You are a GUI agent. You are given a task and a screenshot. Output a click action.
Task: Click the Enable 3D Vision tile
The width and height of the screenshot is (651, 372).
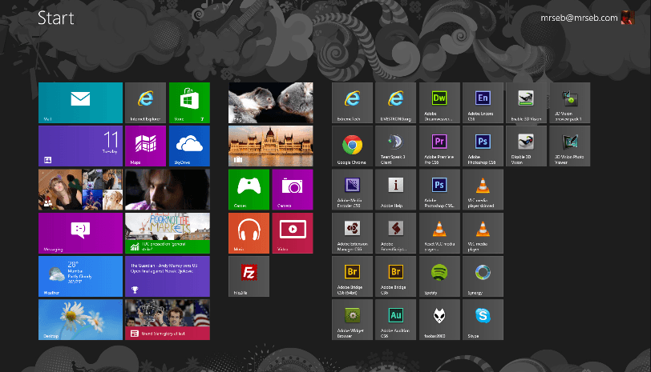point(526,102)
